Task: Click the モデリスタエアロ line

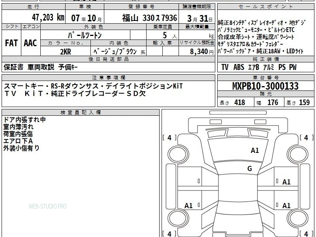Action: [250, 44]
